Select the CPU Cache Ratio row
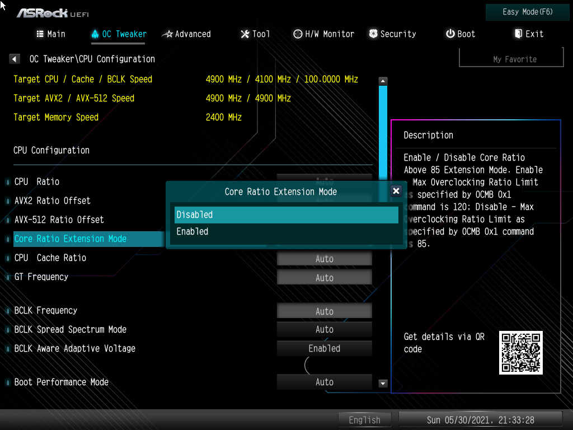This screenshot has width=573, height=430. (192, 258)
